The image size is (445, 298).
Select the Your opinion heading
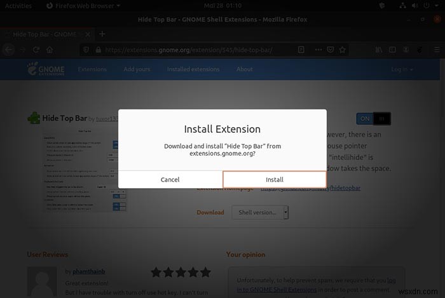[246, 255]
